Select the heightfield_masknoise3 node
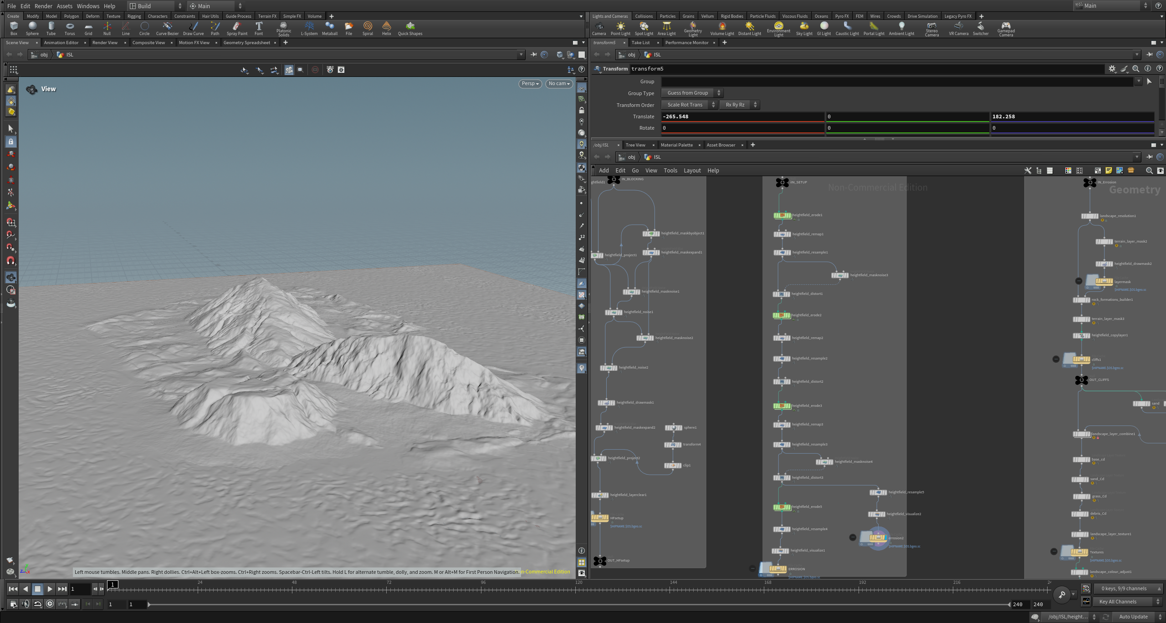This screenshot has height=623, width=1166. click(x=840, y=275)
